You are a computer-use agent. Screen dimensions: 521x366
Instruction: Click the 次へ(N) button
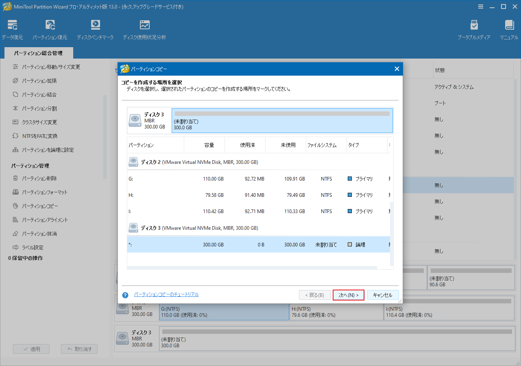(348, 295)
